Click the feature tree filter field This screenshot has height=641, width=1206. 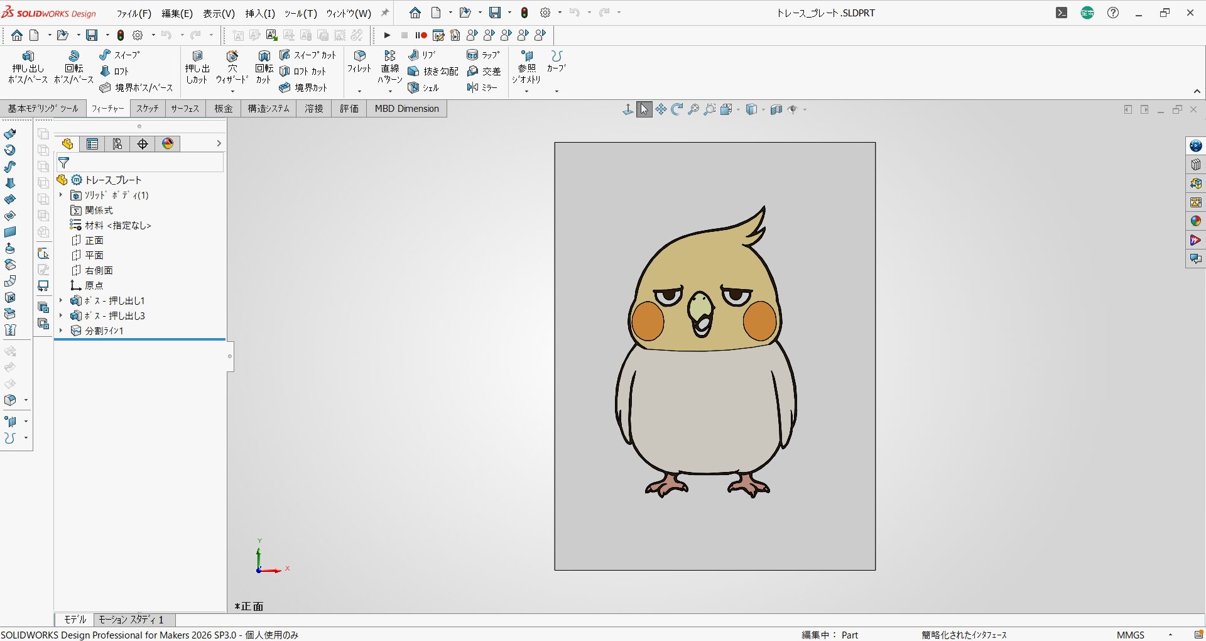(140, 163)
